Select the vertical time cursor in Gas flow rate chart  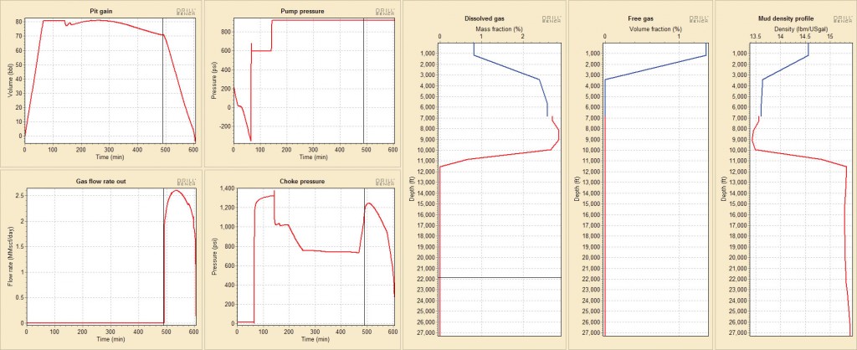tap(163, 251)
